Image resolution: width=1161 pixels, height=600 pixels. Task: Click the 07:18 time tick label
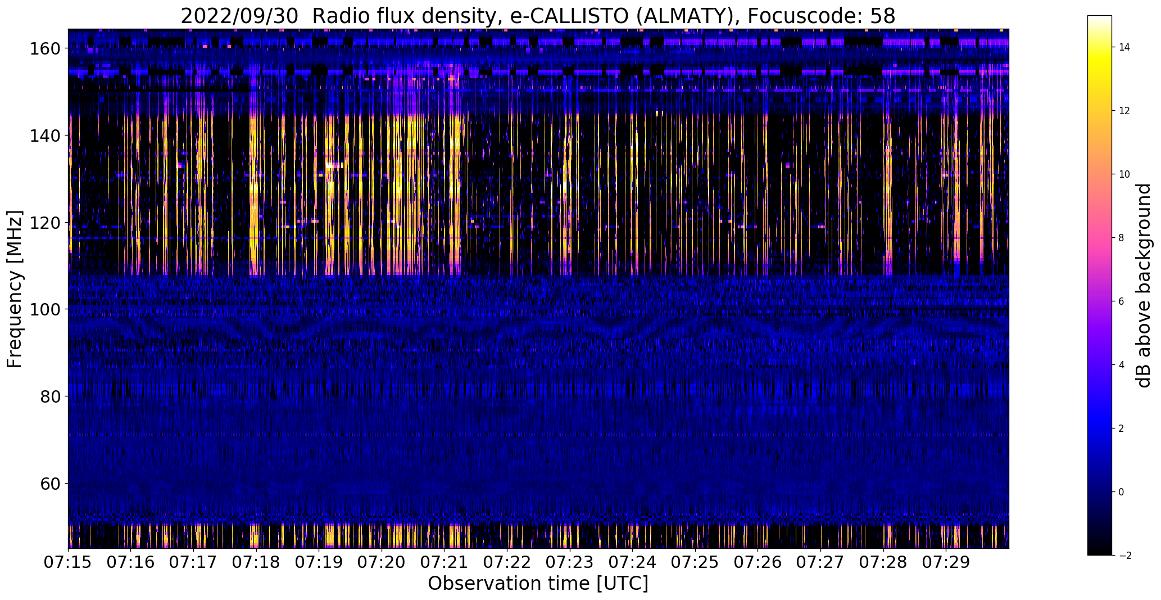(256, 562)
